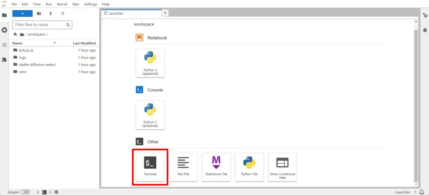Open the Extension Manager puzzle icon
The height and width of the screenshot is (195, 429).
(5, 60)
